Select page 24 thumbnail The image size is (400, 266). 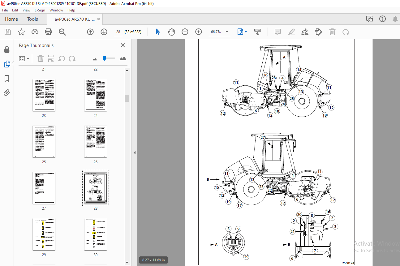[x=96, y=95]
